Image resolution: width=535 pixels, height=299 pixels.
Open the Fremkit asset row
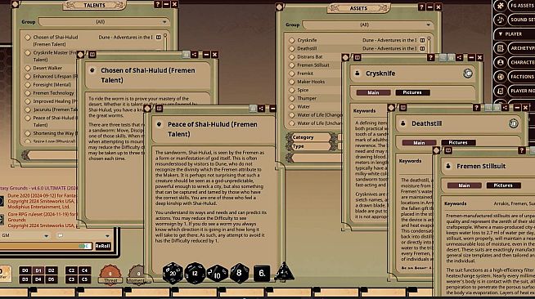pyautogui.click(x=305, y=74)
